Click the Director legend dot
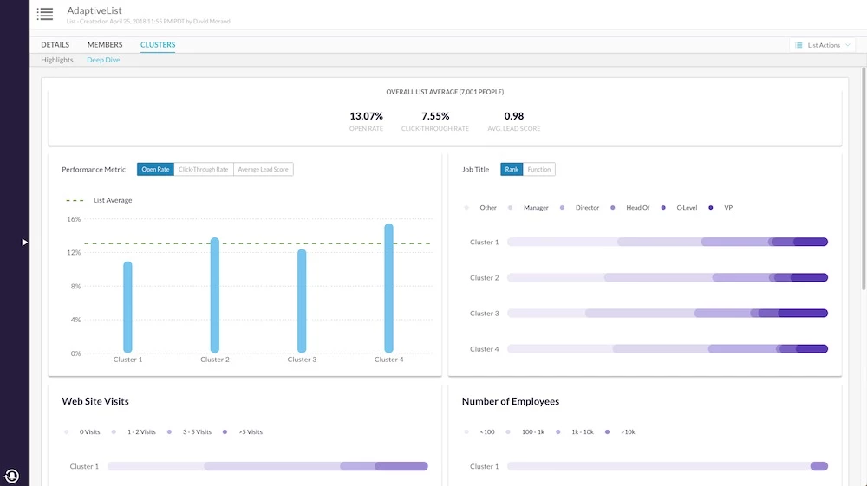 [x=563, y=208]
